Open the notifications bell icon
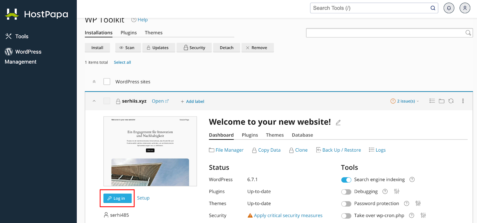 pos(449,8)
